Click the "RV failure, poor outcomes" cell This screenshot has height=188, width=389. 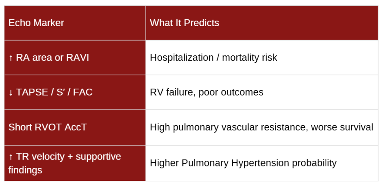206,92
